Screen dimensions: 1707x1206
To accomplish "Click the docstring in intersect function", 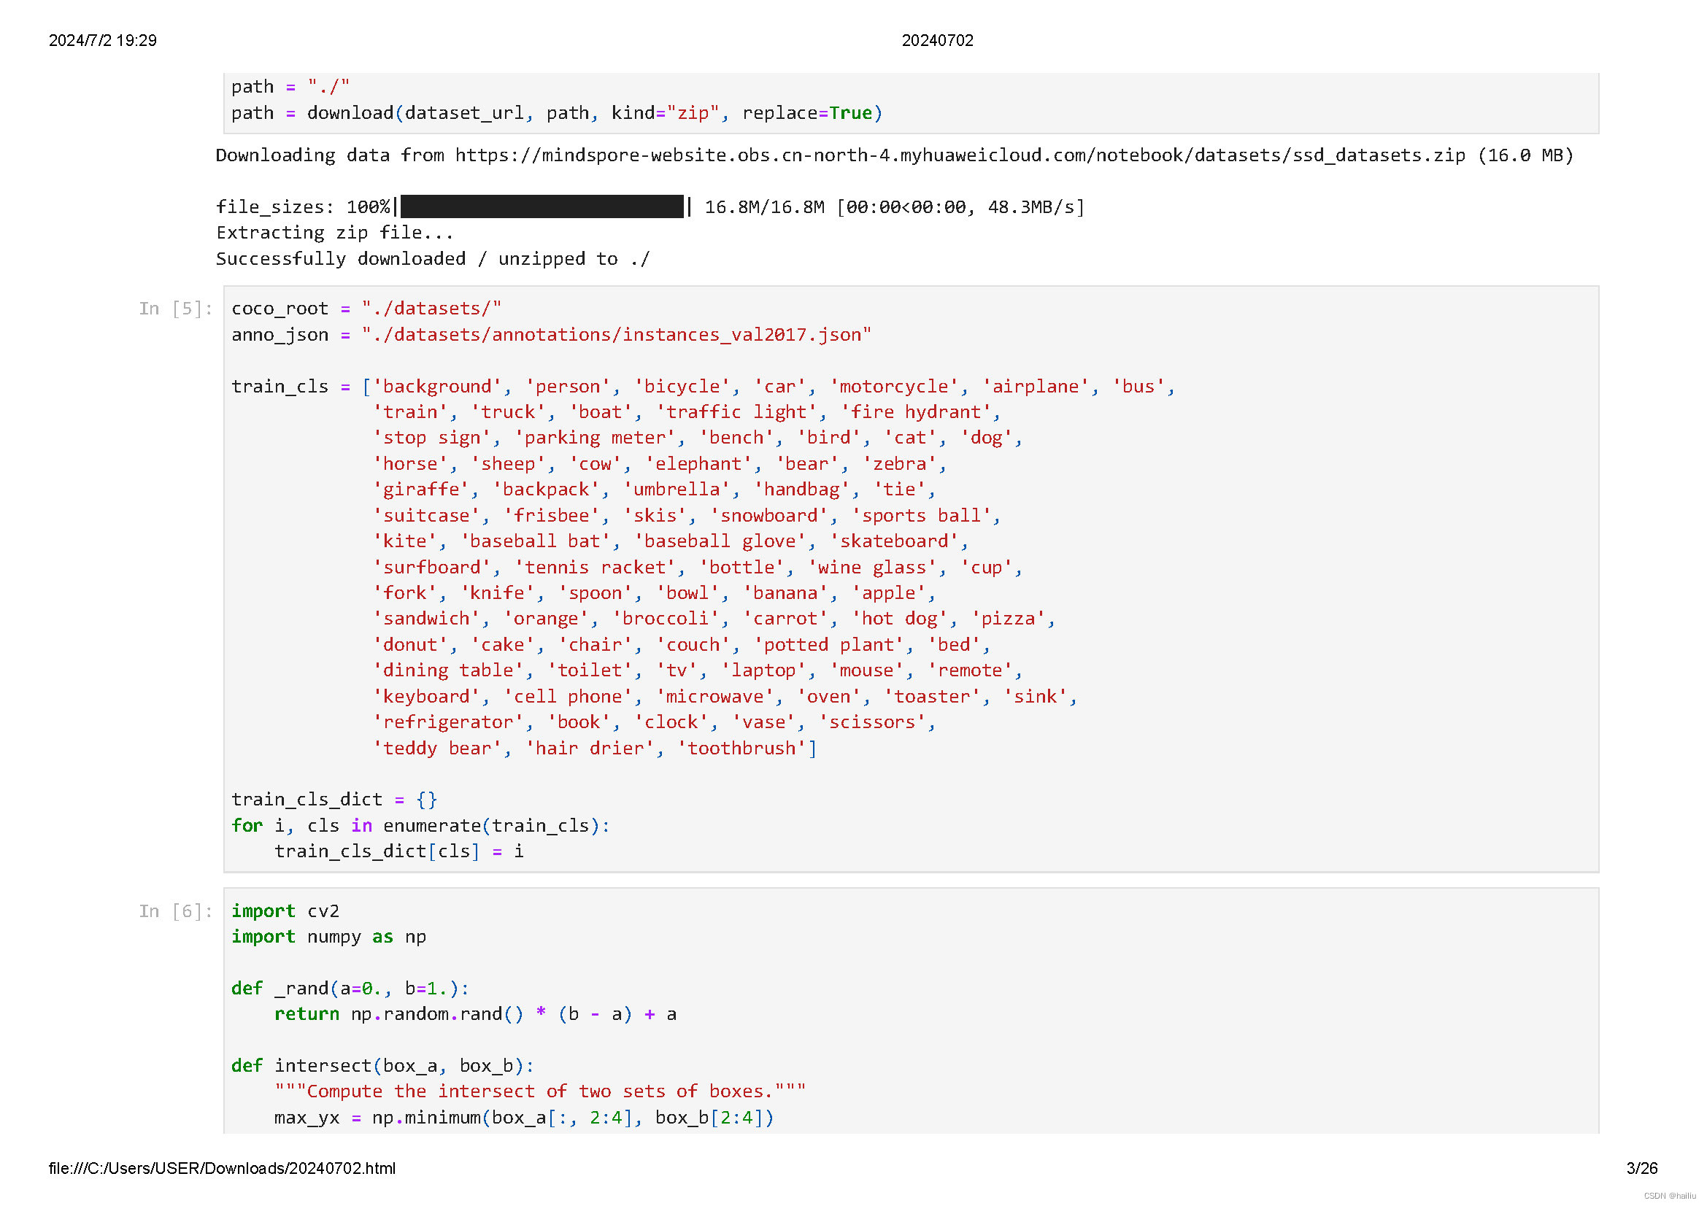I will (540, 1091).
